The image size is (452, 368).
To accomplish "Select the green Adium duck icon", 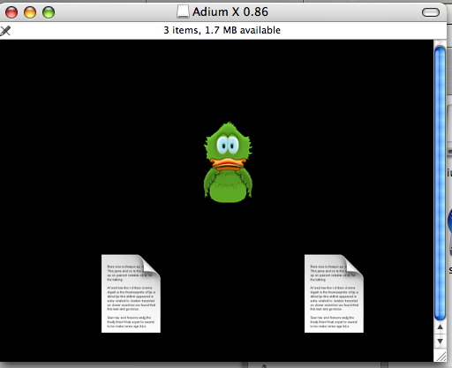I will pyautogui.click(x=228, y=162).
